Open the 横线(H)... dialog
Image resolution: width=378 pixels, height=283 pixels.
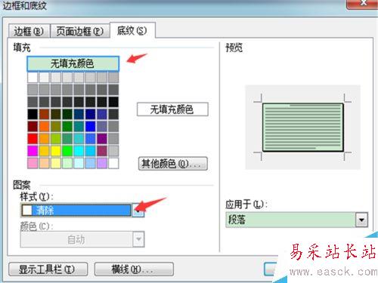(134, 269)
